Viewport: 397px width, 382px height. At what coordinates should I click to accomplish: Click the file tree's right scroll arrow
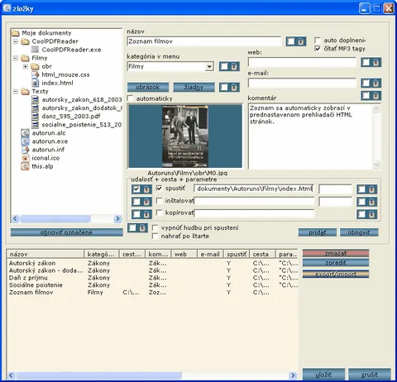(117, 218)
